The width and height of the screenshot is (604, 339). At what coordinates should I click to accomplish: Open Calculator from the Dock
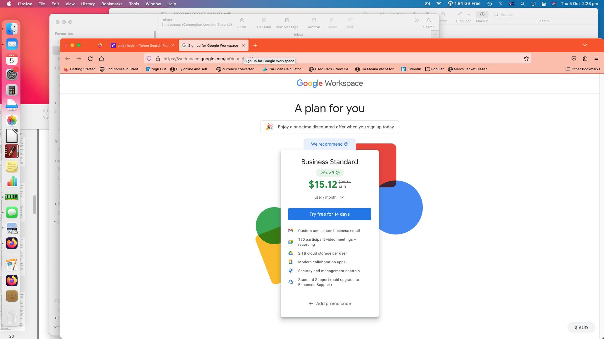click(x=12, y=90)
